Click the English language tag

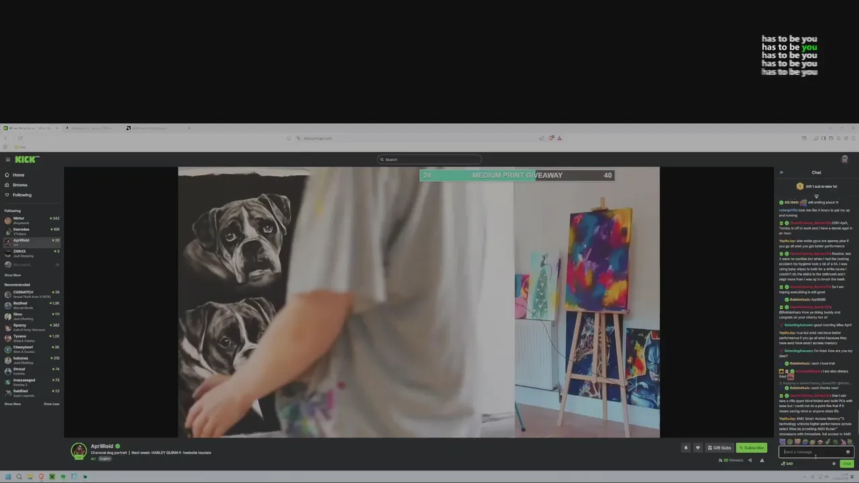pyautogui.click(x=105, y=458)
